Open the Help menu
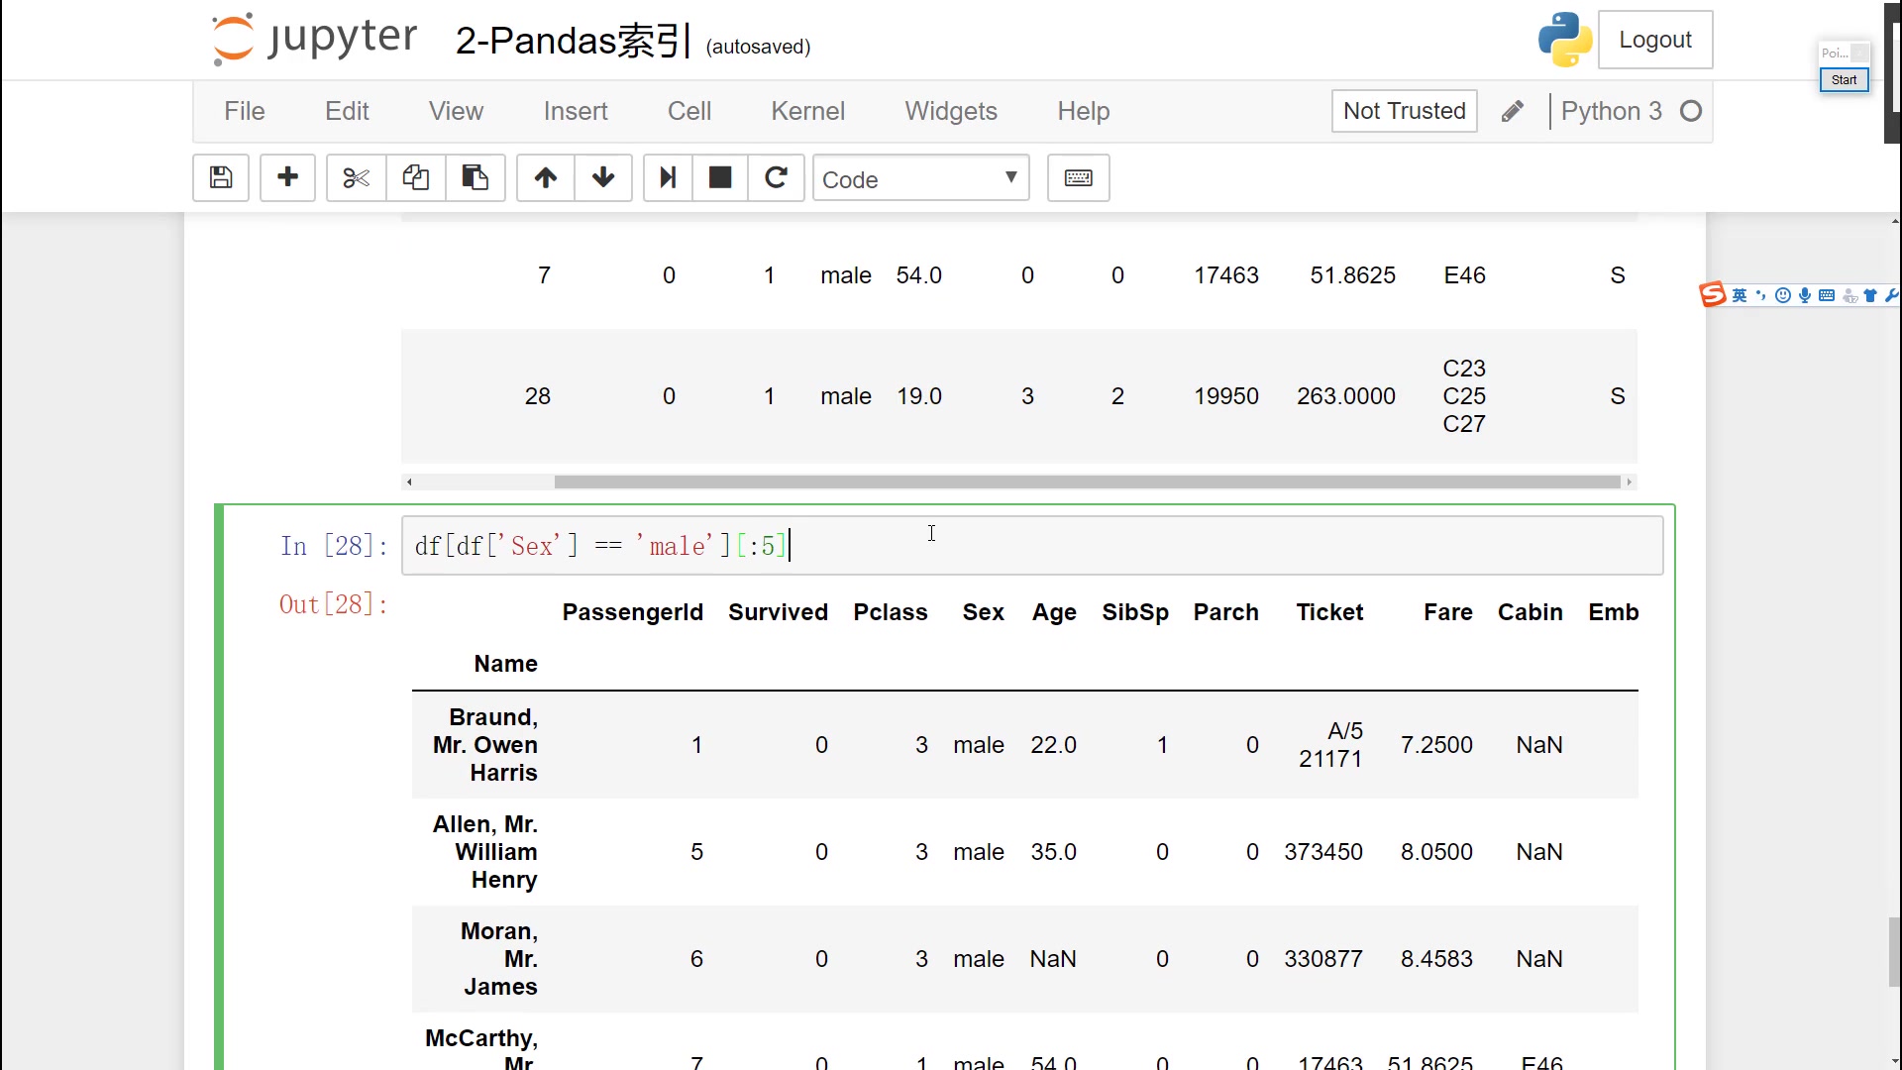Screen dimensions: 1902x1070 (x=1084, y=111)
